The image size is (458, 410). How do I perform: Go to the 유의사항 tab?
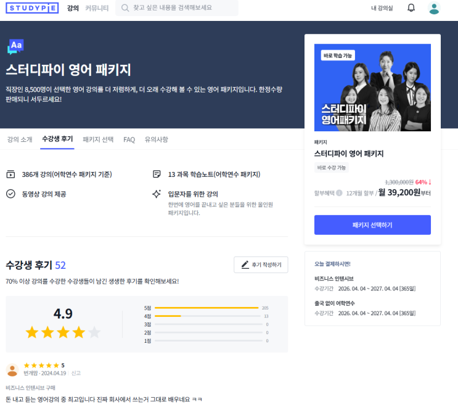tap(157, 139)
